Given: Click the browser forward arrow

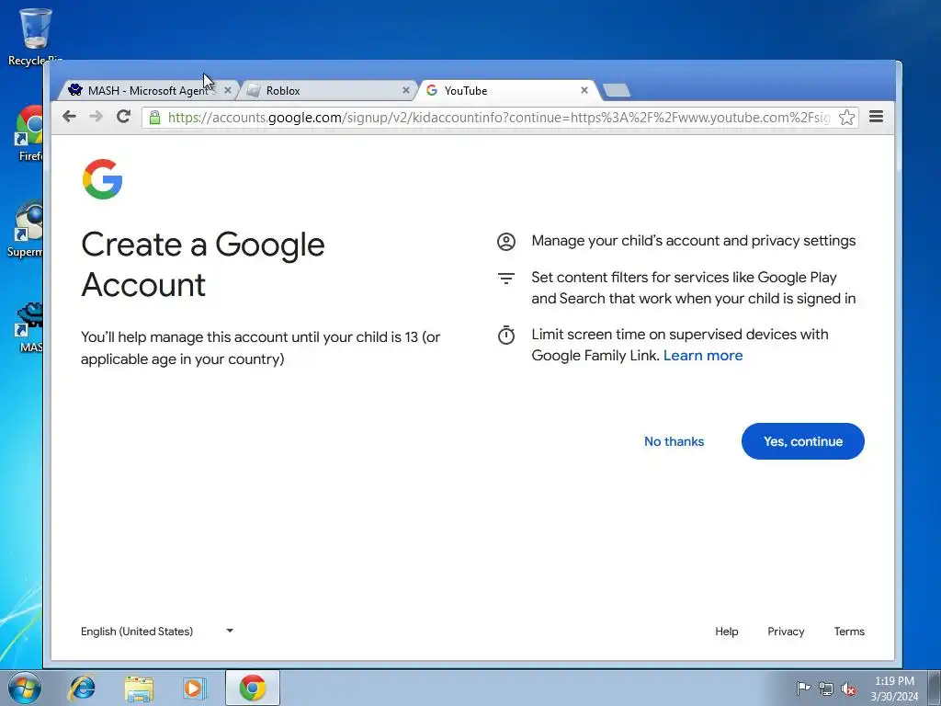Looking at the screenshot, I should click(96, 117).
